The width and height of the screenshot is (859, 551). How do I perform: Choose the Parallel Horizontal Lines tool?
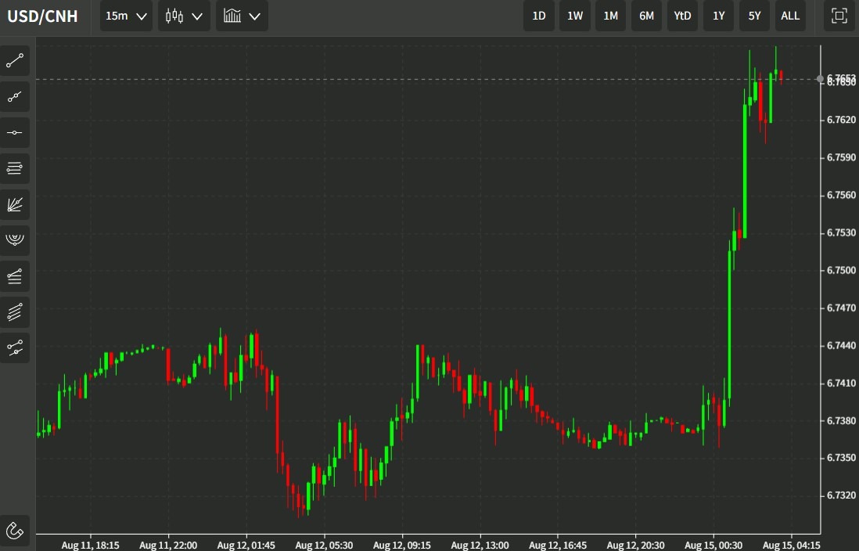(x=15, y=168)
